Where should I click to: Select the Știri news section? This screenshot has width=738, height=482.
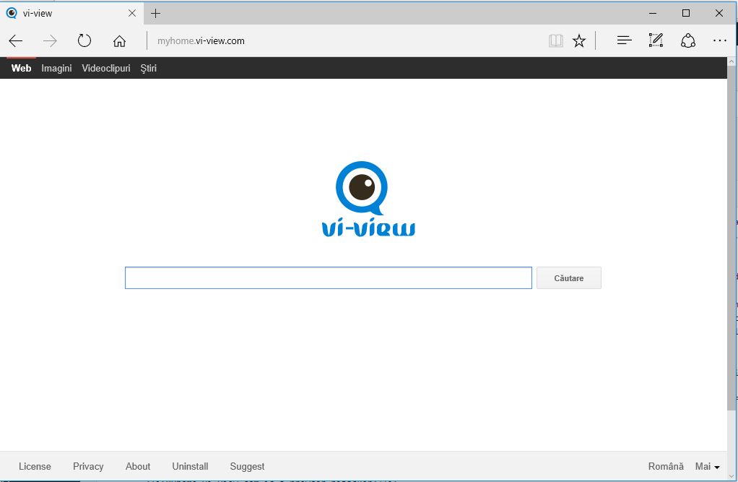coord(148,68)
